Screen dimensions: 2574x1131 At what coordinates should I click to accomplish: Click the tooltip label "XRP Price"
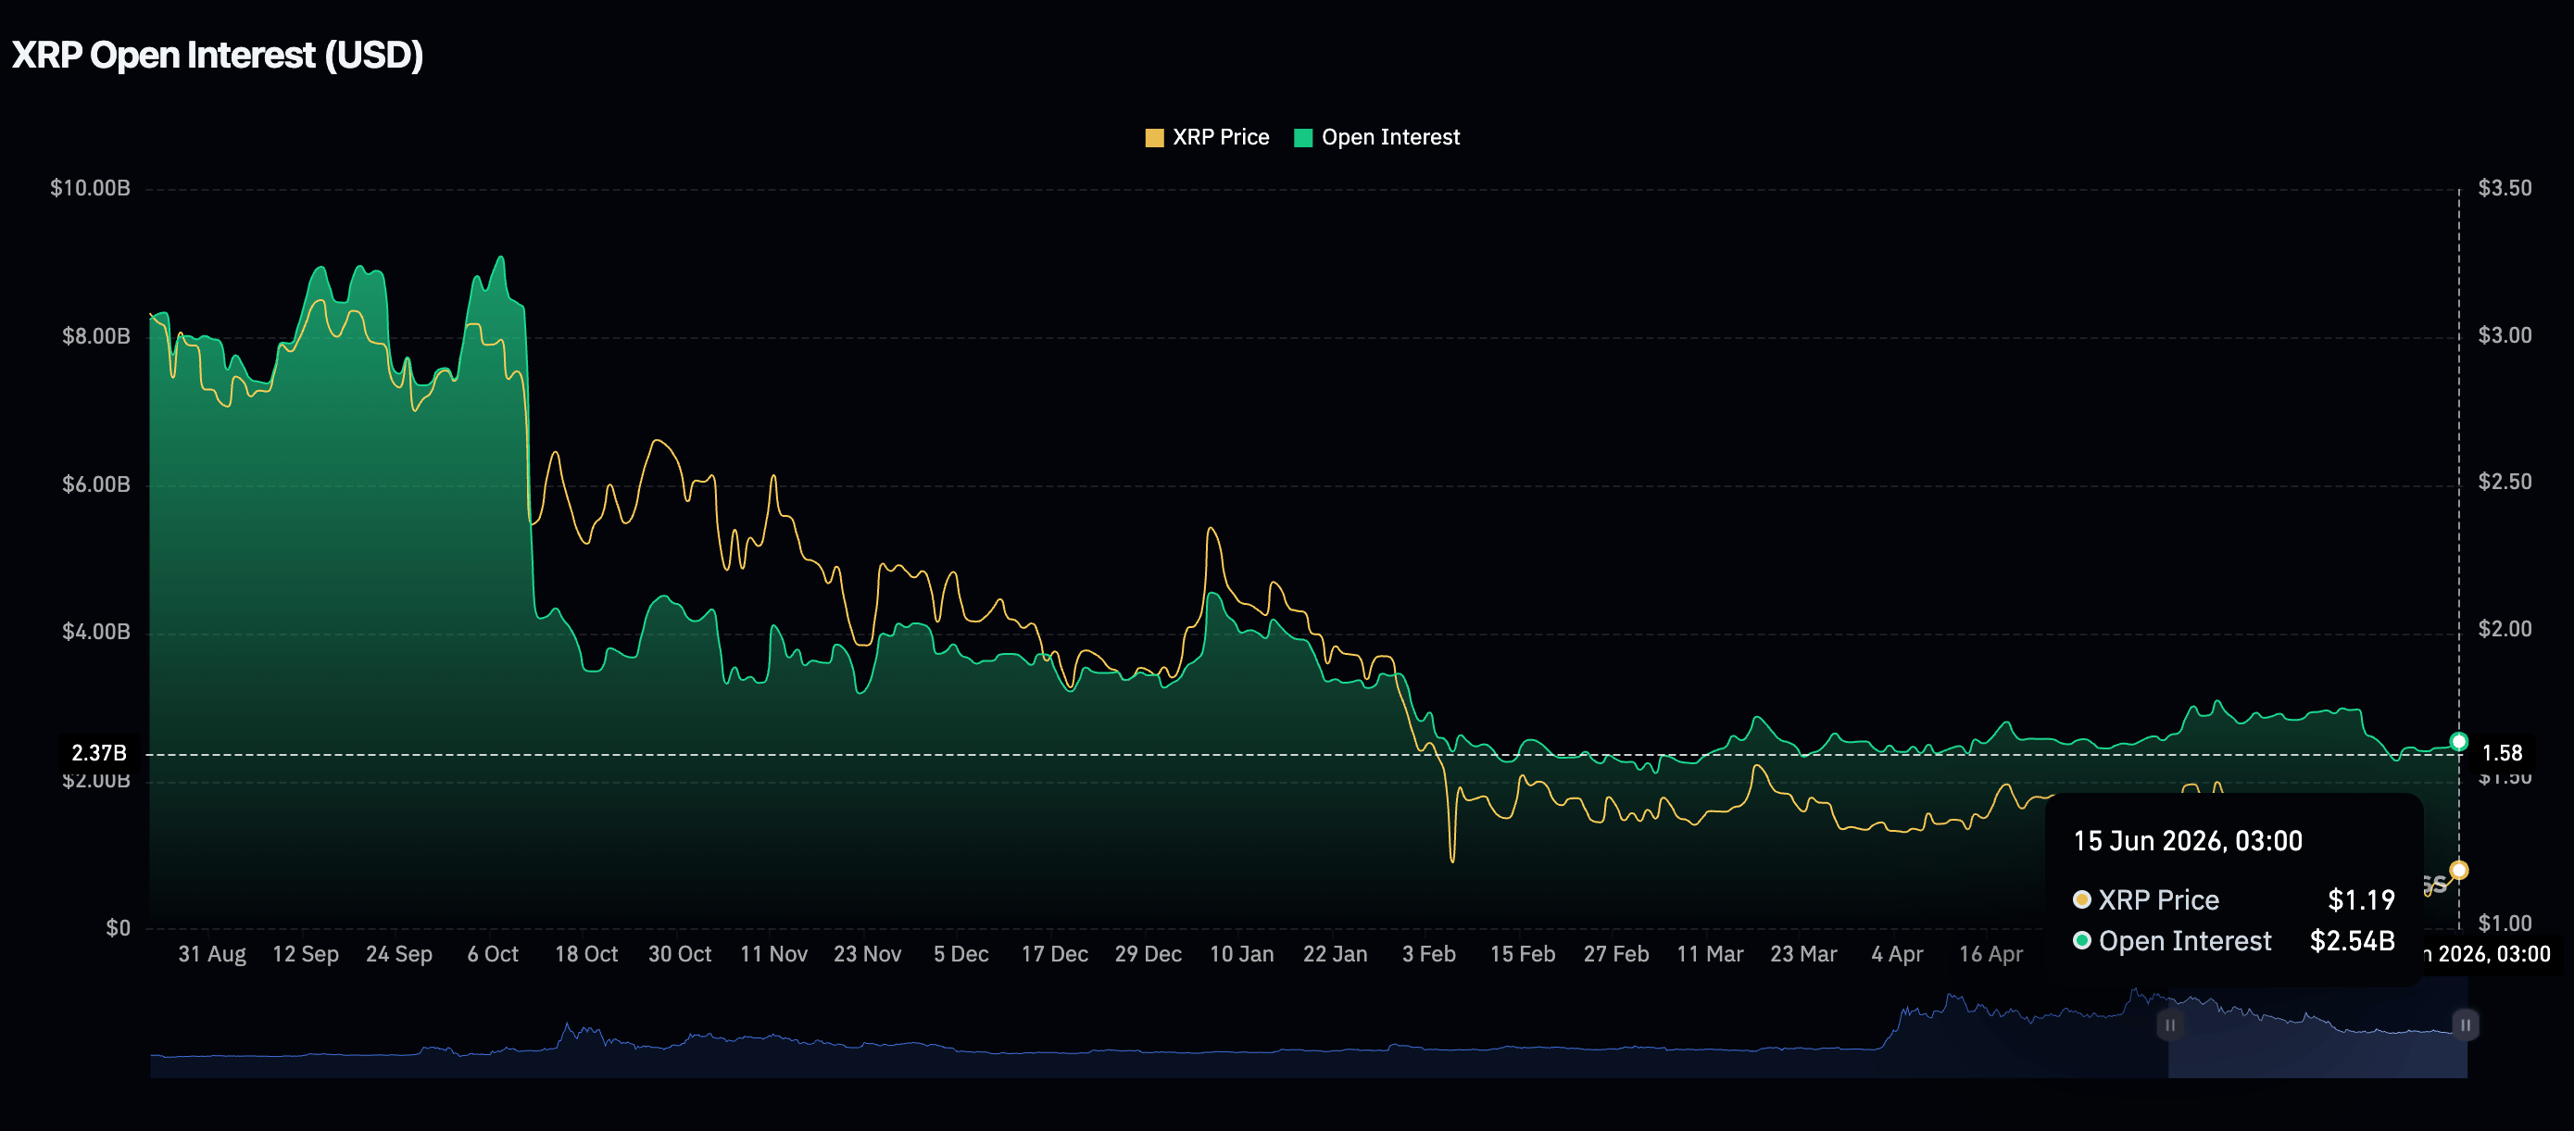pos(2158,900)
